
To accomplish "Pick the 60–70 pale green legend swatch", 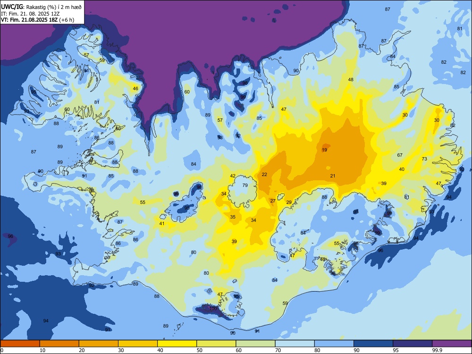I will 255,344.
